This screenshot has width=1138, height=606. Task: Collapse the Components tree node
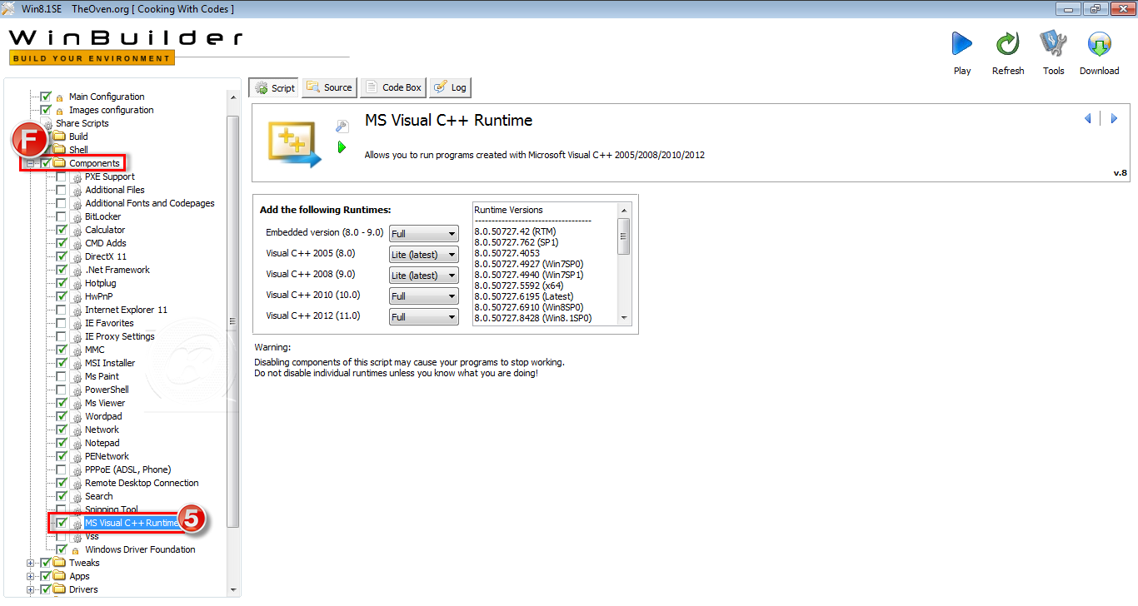tap(31, 163)
